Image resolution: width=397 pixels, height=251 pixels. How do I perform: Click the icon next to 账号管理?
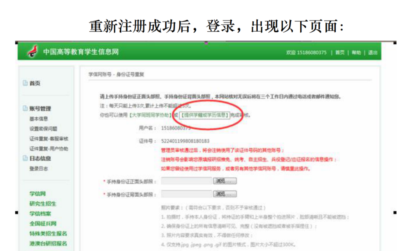(x=25, y=108)
